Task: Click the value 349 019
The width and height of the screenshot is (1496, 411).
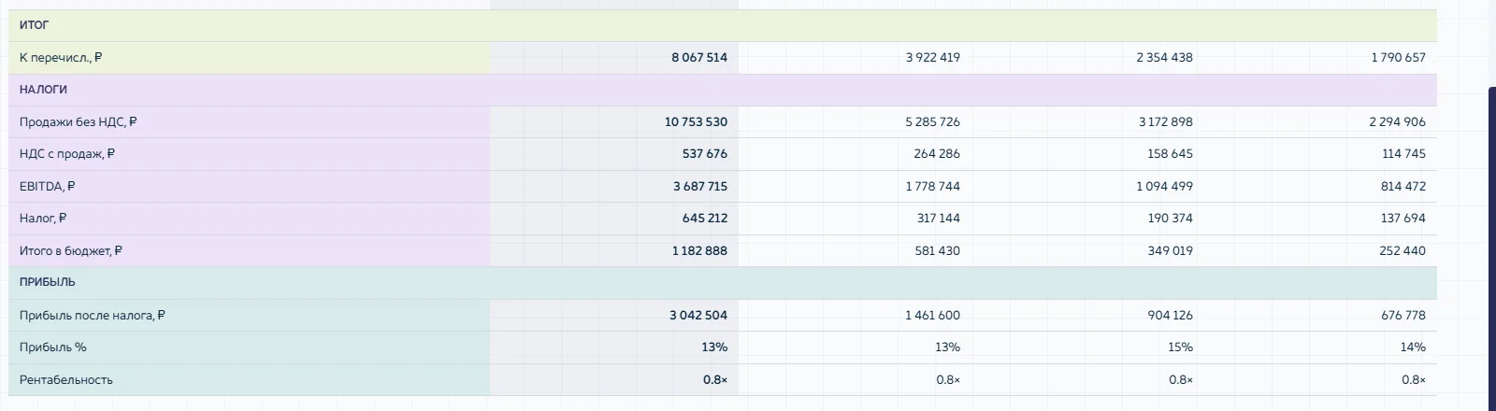Action: click(1171, 251)
